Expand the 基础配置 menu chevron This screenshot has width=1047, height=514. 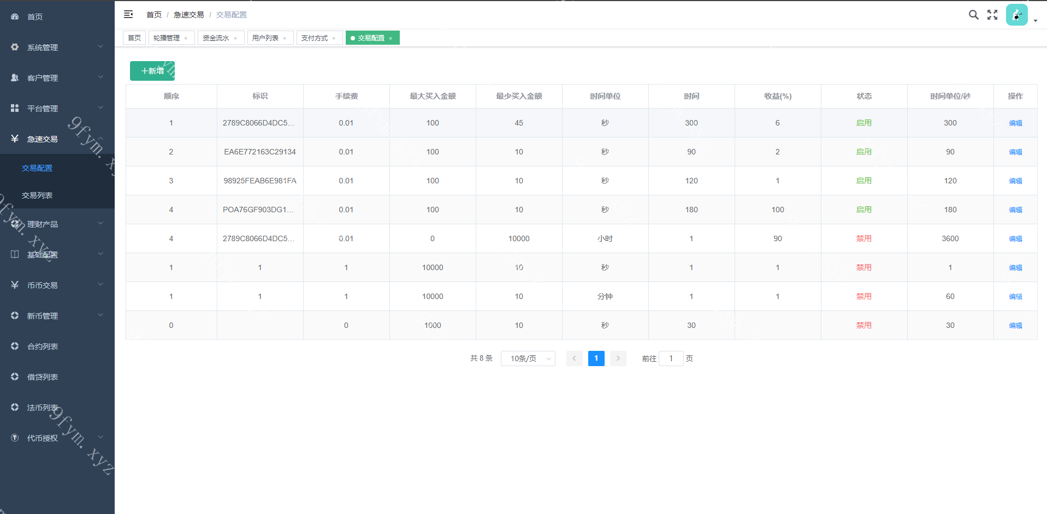[100, 254]
